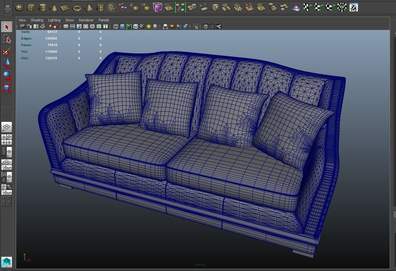
Task: Click the checkered cube automatic mapping icon
Action: 342,7
